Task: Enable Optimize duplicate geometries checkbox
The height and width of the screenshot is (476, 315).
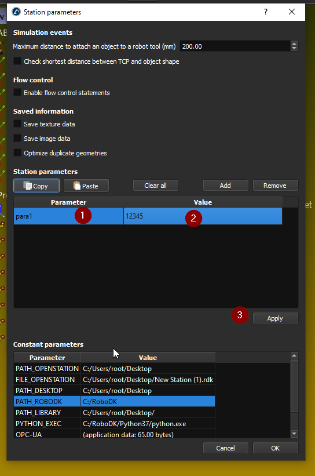Action: tap(17, 152)
